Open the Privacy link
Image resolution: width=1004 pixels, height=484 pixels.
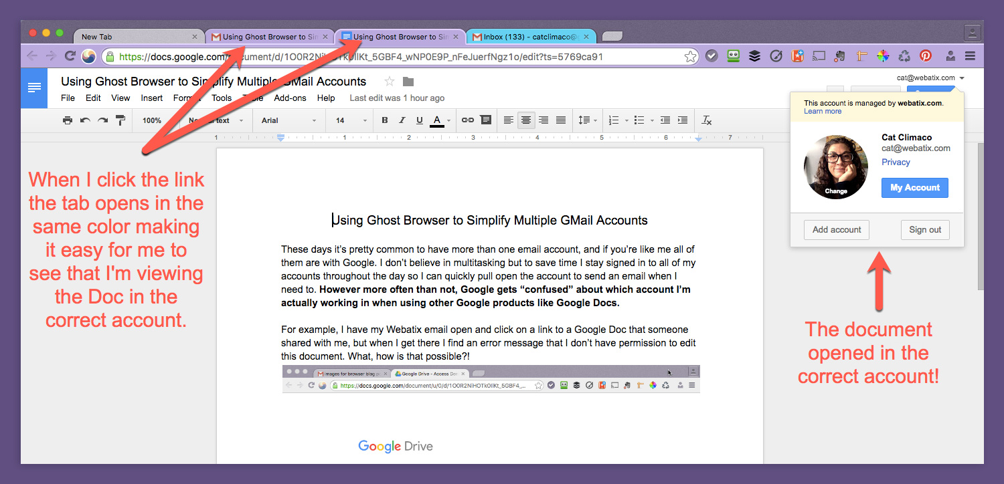pos(896,162)
